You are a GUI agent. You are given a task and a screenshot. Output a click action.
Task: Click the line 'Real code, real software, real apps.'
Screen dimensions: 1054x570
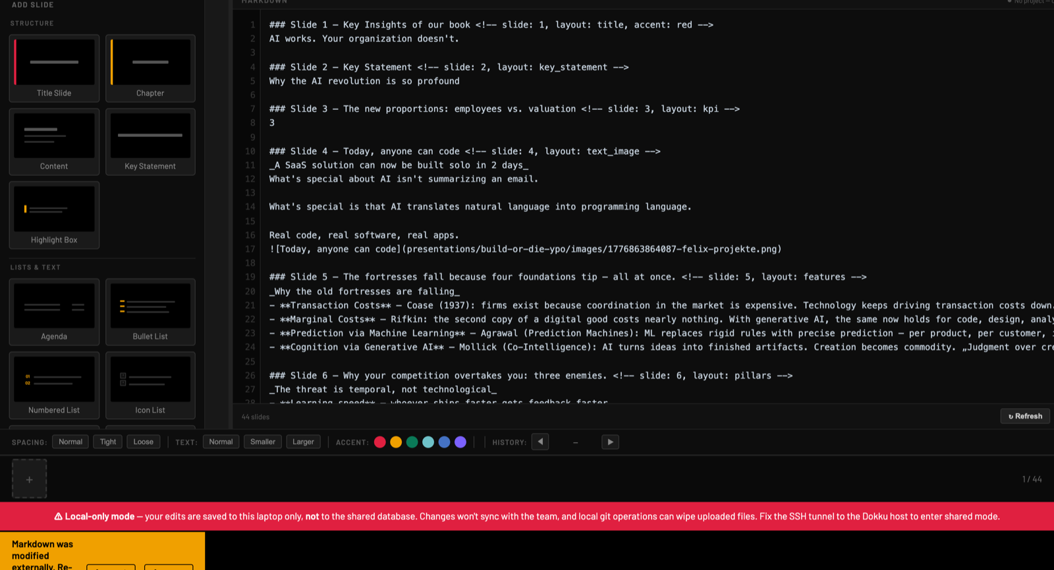pyautogui.click(x=364, y=235)
